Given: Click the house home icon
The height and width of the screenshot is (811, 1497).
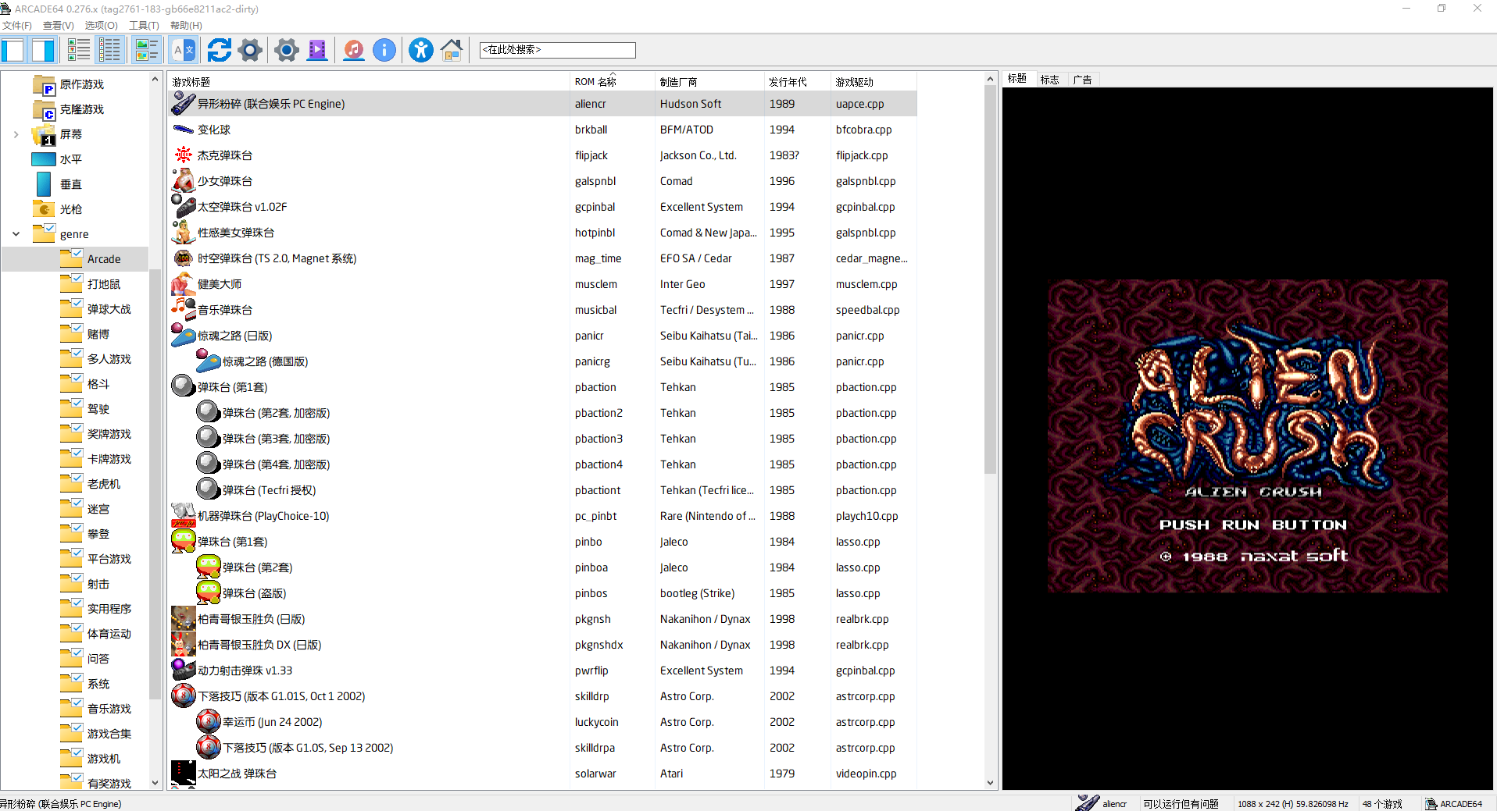Looking at the screenshot, I should point(452,50).
